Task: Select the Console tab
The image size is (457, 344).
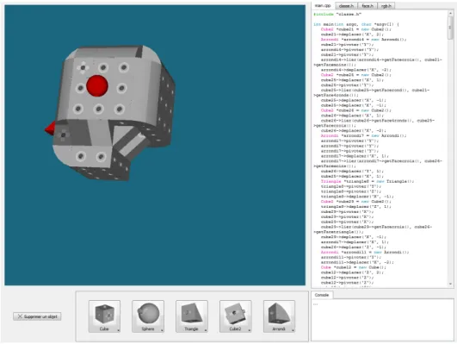Action: tap(322, 295)
